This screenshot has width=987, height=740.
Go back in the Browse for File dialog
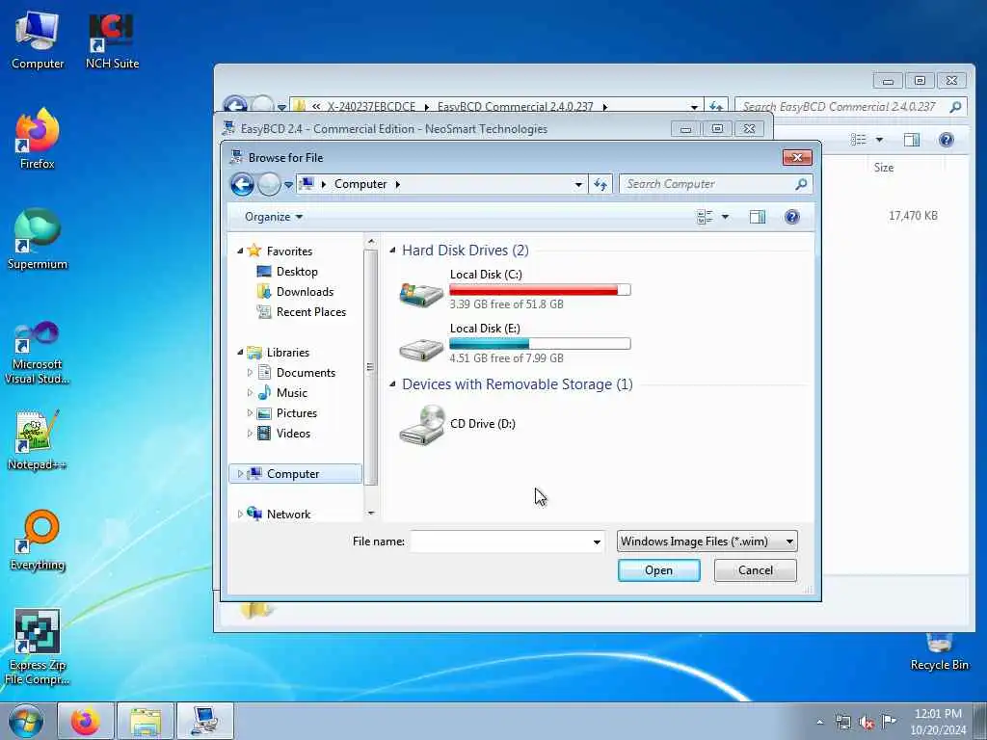(x=242, y=184)
